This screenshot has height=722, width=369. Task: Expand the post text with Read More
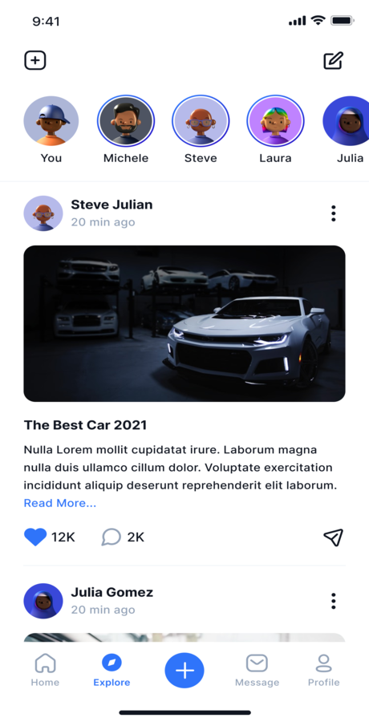pos(60,503)
